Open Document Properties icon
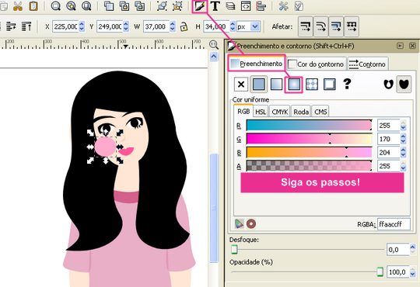 pos(299,6)
